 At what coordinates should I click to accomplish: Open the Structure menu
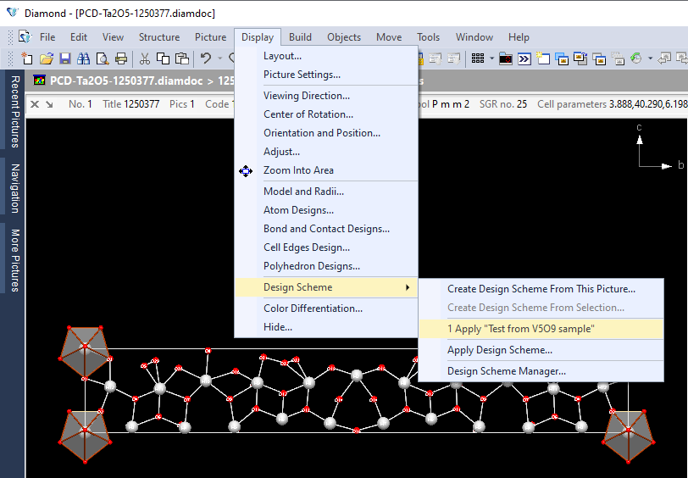[x=159, y=37]
